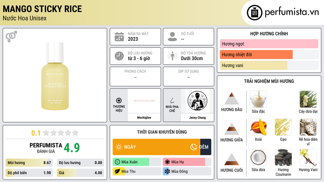
Task: Click the Mochiglow brand logo image
Action: (144, 101)
